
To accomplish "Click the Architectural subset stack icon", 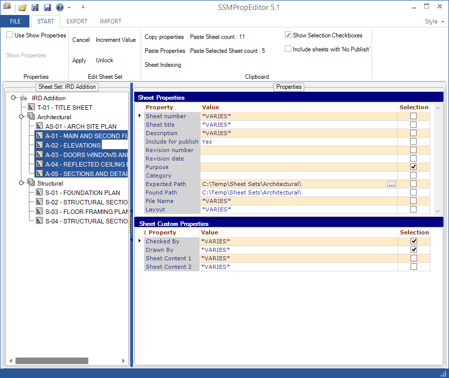I will [31, 117].
